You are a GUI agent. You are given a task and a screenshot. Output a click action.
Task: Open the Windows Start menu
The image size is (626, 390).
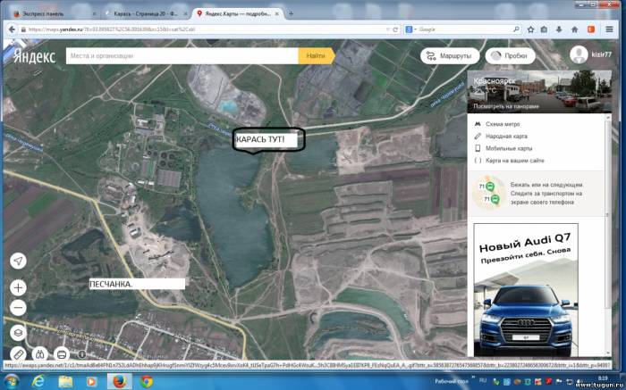11,381
